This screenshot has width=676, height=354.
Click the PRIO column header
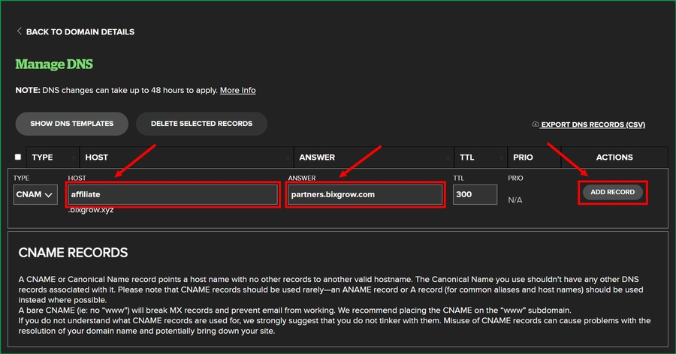click(x=523, y=157)
